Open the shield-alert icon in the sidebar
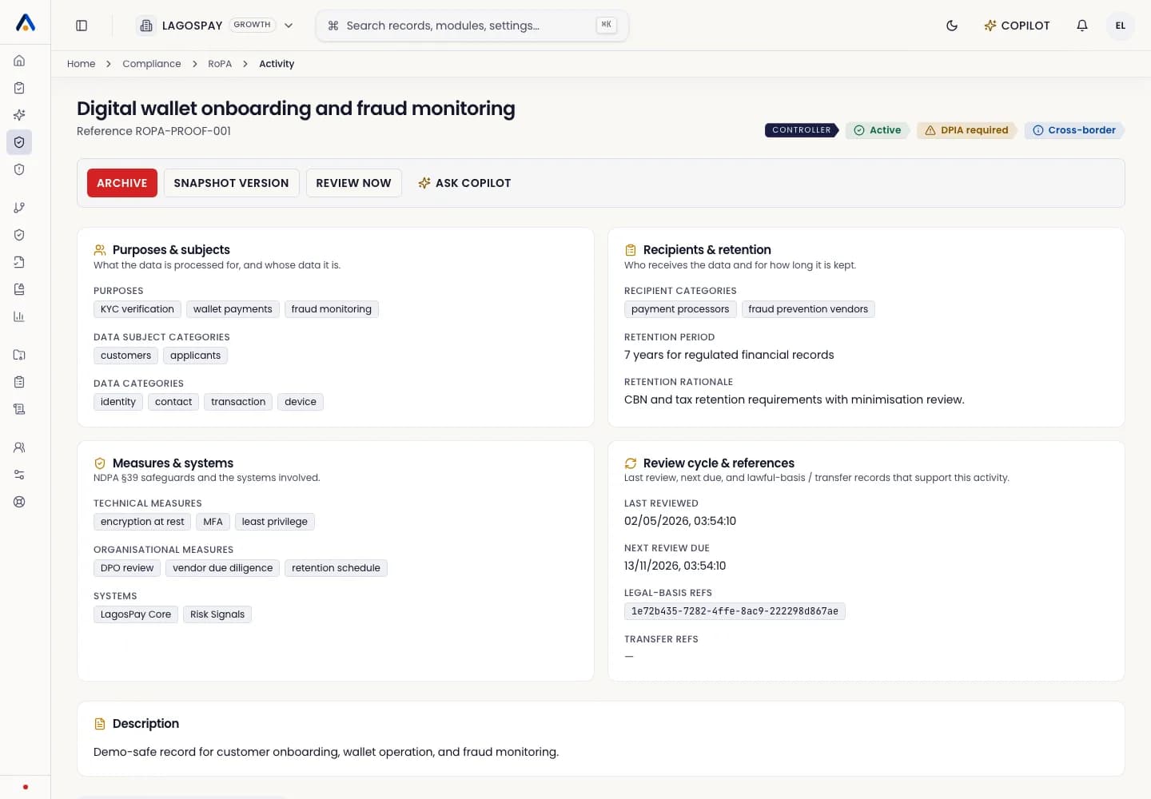1151x799 pixels. pyautogui.click(x=19, y=169)
